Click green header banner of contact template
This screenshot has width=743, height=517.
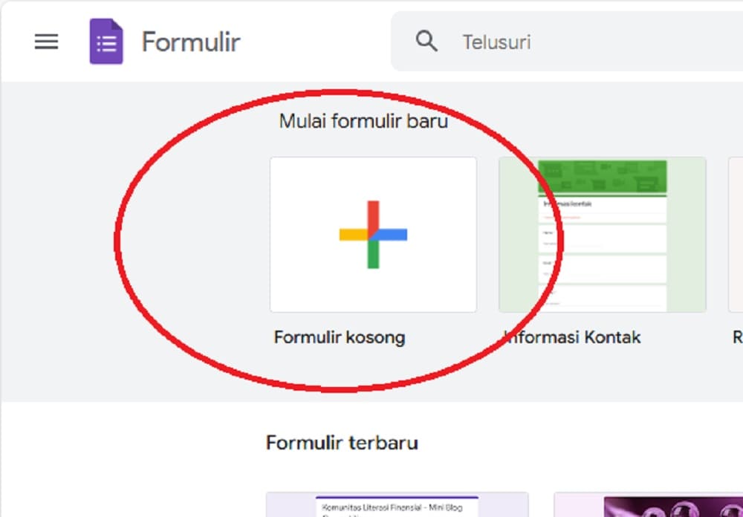(603, 178)
